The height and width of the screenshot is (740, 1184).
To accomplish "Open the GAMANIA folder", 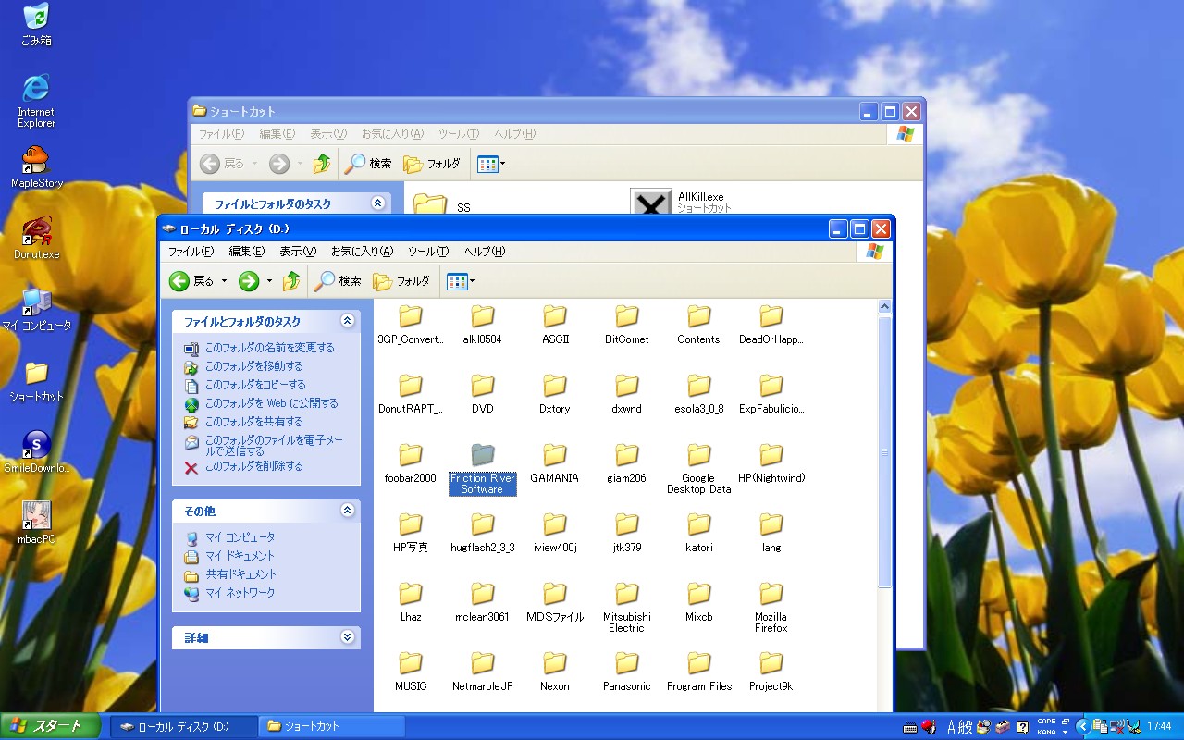I will click(555, 462).
